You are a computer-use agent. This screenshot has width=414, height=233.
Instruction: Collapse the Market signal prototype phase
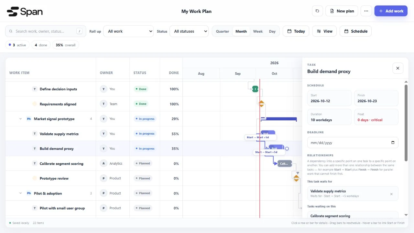pos(21,119)
